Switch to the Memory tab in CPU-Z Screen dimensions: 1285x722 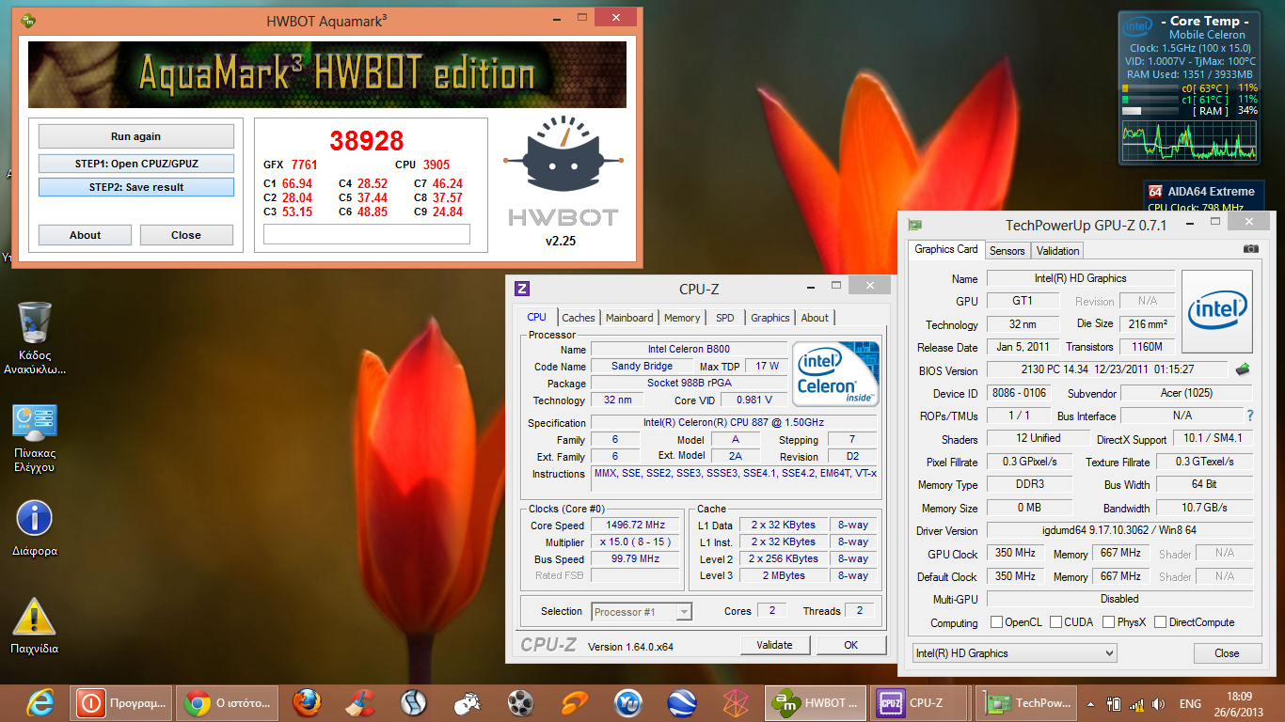pos(682,318)
